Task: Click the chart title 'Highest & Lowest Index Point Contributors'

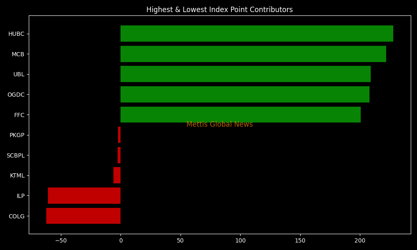Action: point(219,10)
